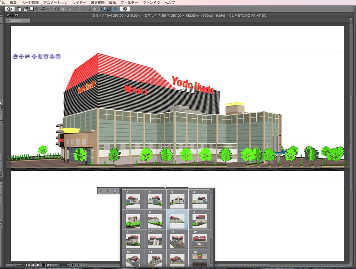Toggle Snap to grid icon
The height and width of the screenshot is (269, 356).
(x=115, y=9)
